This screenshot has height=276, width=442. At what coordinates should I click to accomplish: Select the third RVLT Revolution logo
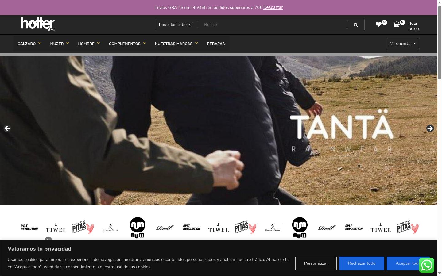click(354, 228)
